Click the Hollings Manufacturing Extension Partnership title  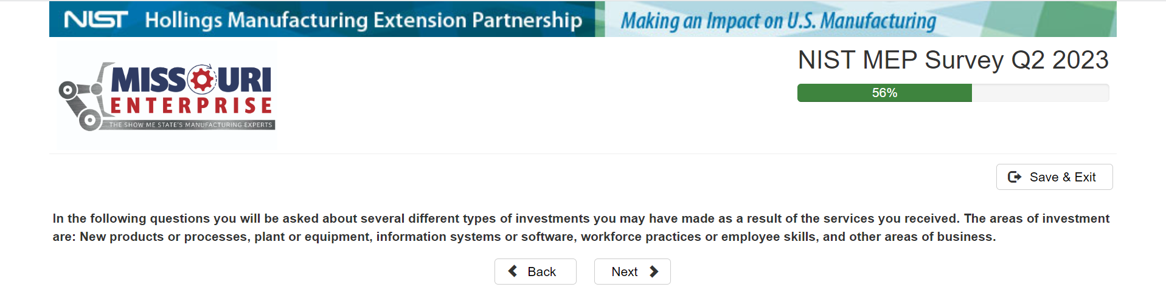coord(363,20)
